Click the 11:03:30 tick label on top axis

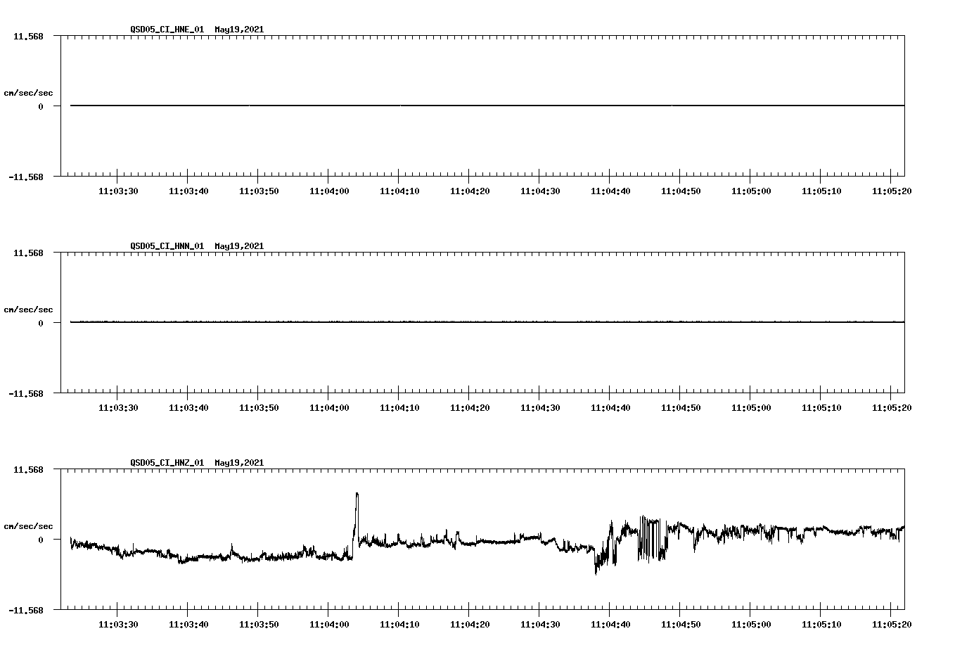[120, 189]
